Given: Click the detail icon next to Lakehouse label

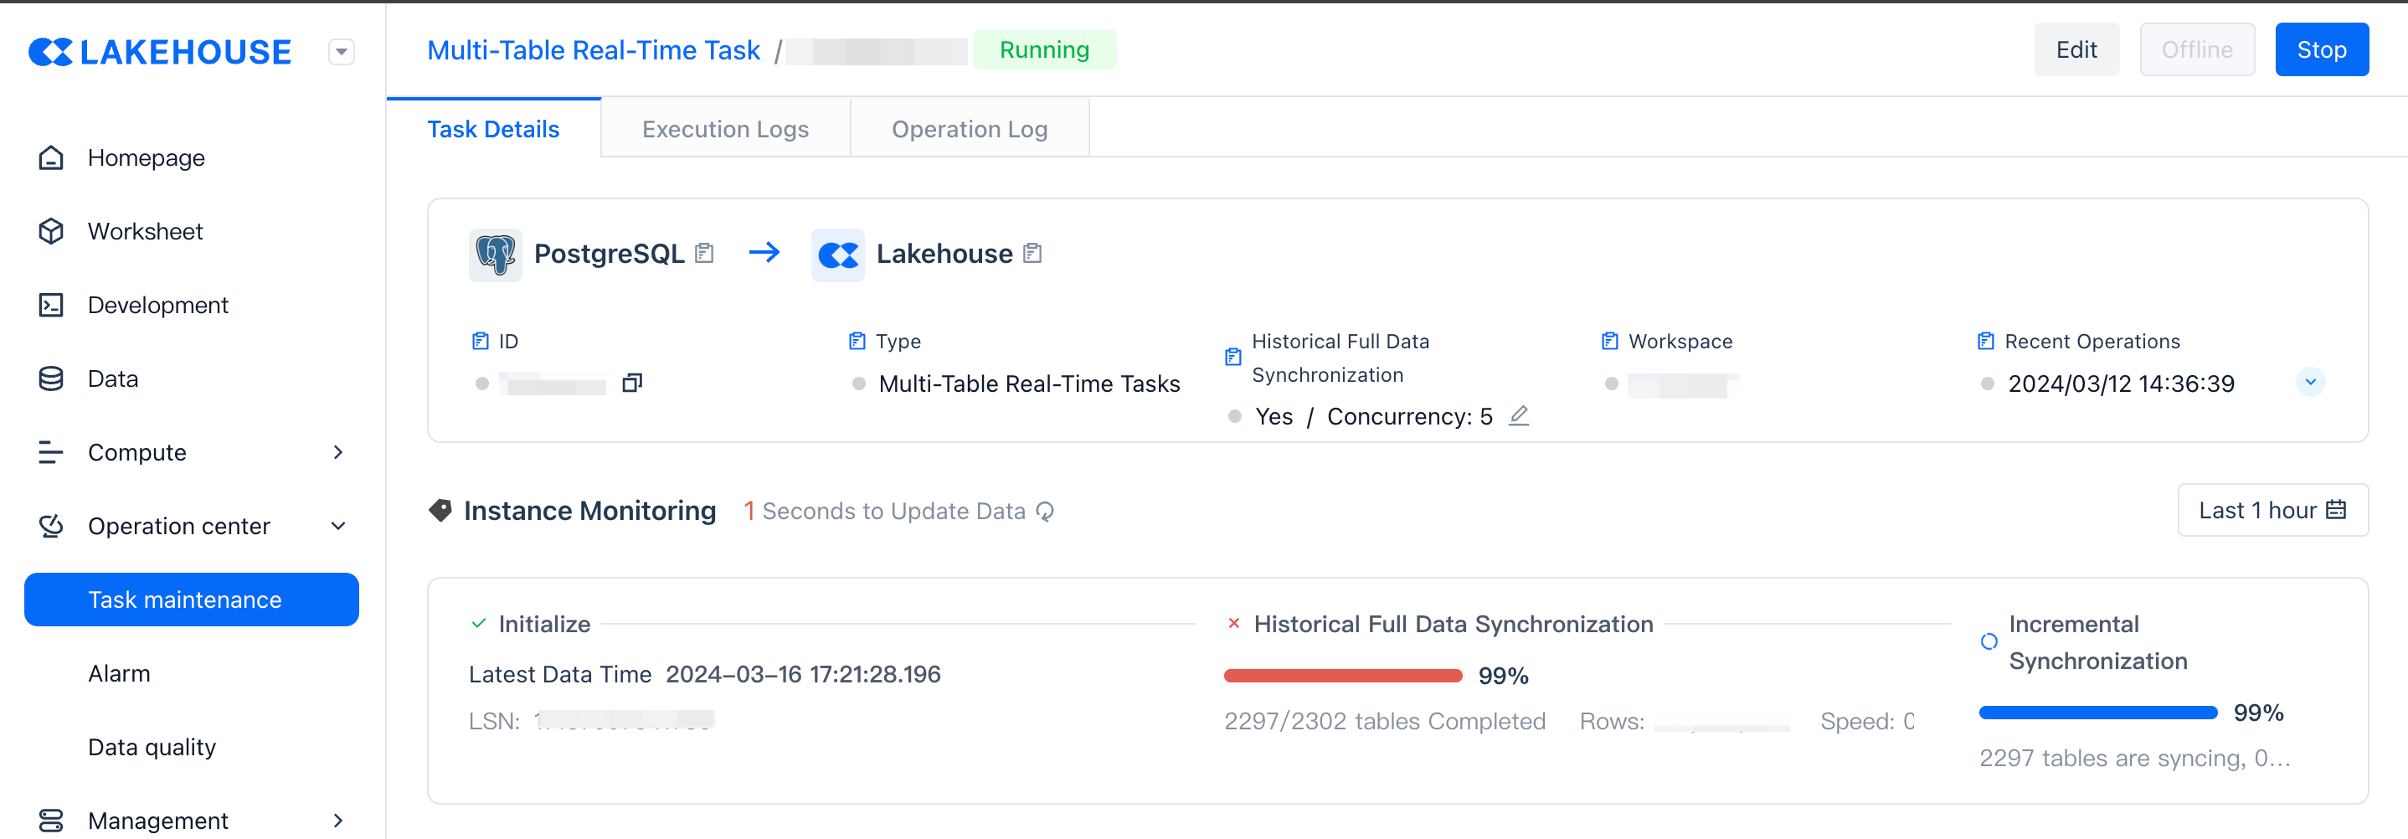Looking at the screenshot, I should point(1032,254).
